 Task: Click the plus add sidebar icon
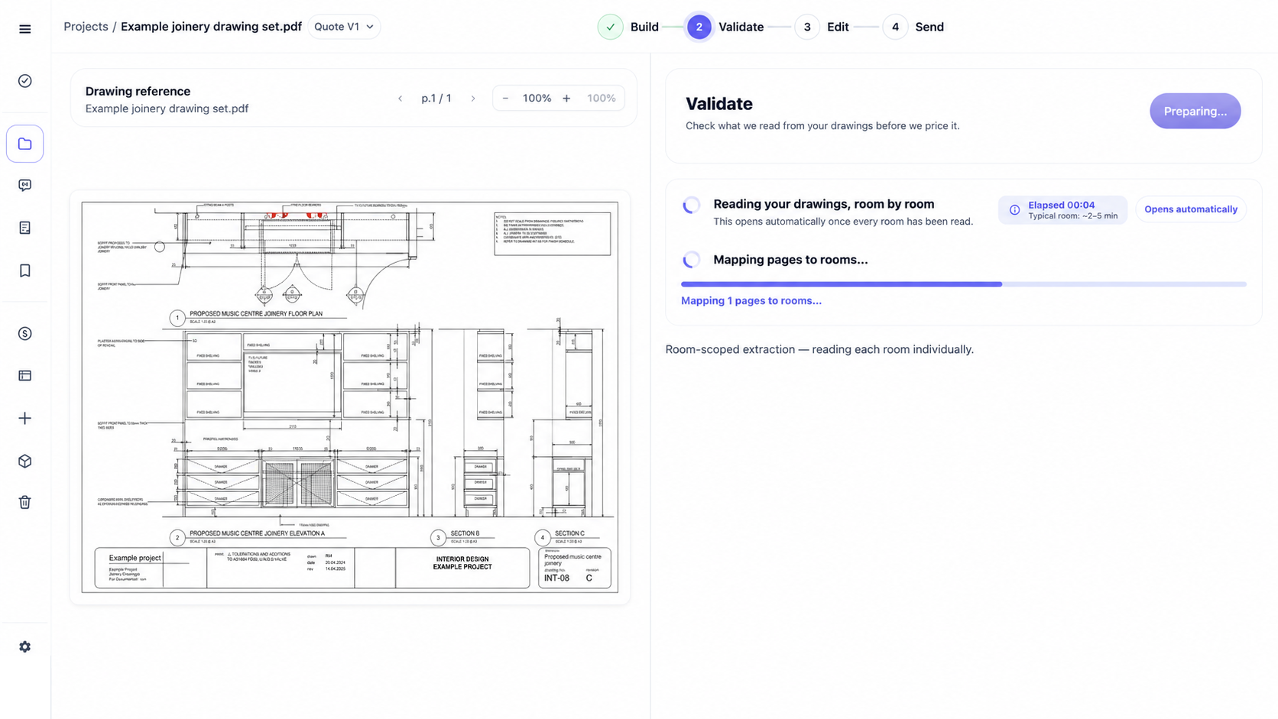click(x=25, y=418)
